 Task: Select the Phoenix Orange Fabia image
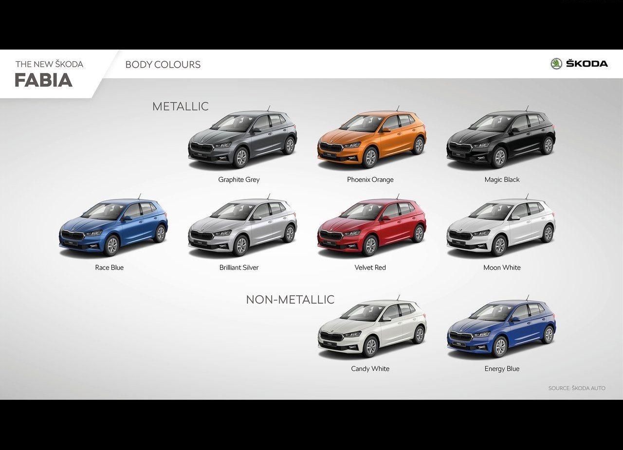372,139
